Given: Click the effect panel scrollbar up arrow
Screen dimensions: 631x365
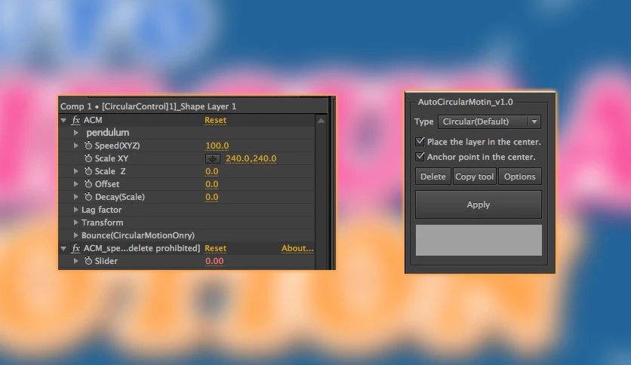Looking at the screenshot, I should coord(321,120).
